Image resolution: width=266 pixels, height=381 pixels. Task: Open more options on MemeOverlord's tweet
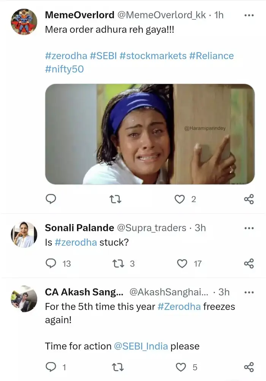point(249,15)
